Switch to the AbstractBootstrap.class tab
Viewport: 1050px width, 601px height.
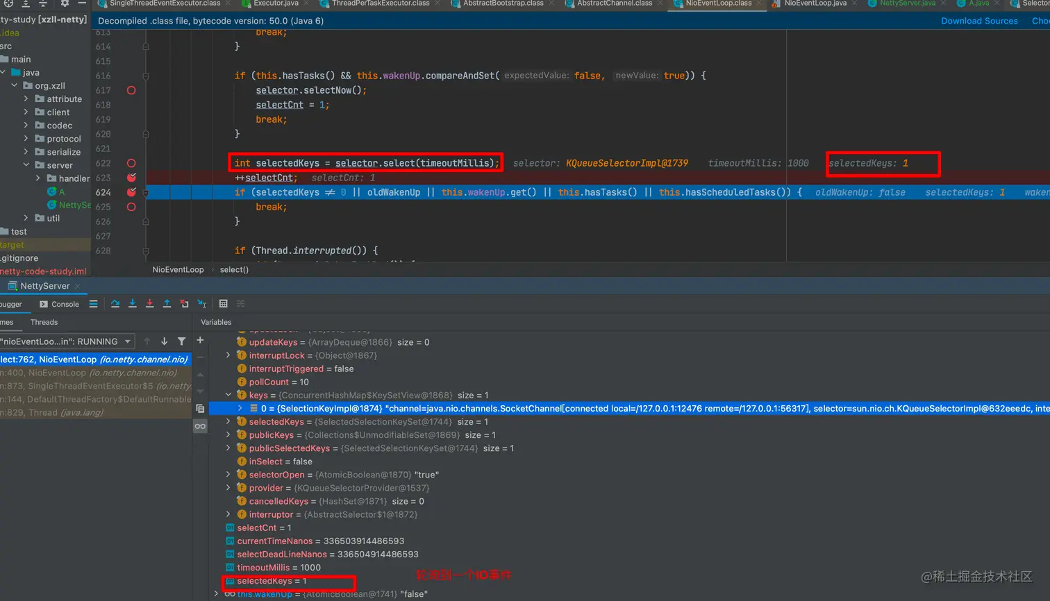tap(503, 3)
